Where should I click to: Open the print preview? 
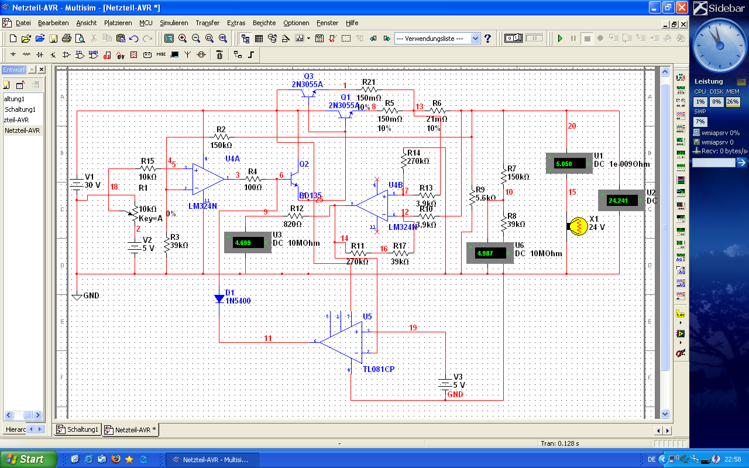(x=80, y=38)
